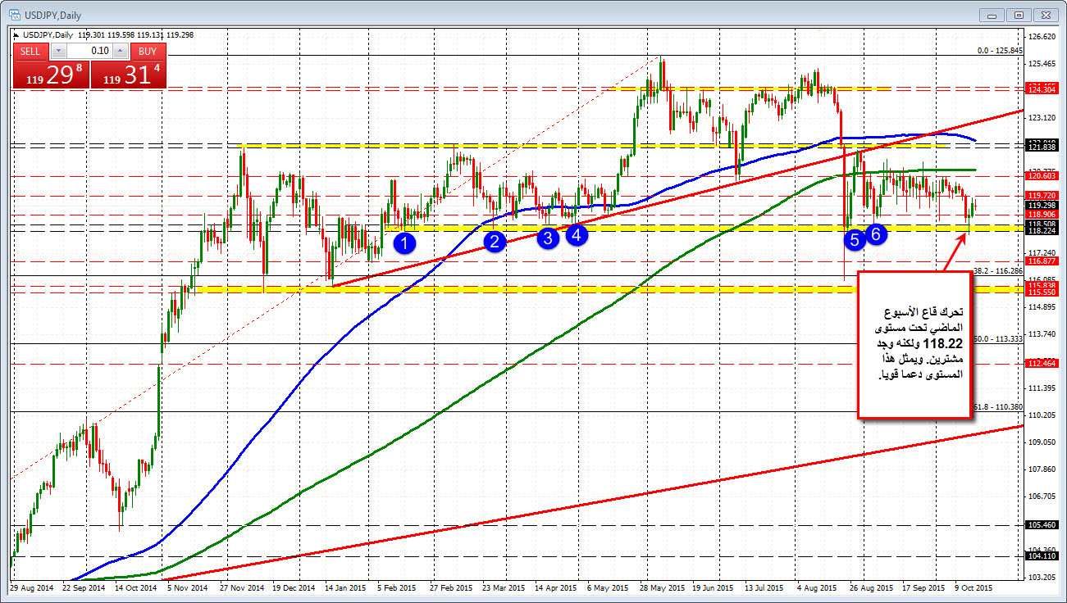The height and width of the screenshot is (603, 1067).
Task: Click the 23 Mar 2015 date label
Action: click(503, 588)
